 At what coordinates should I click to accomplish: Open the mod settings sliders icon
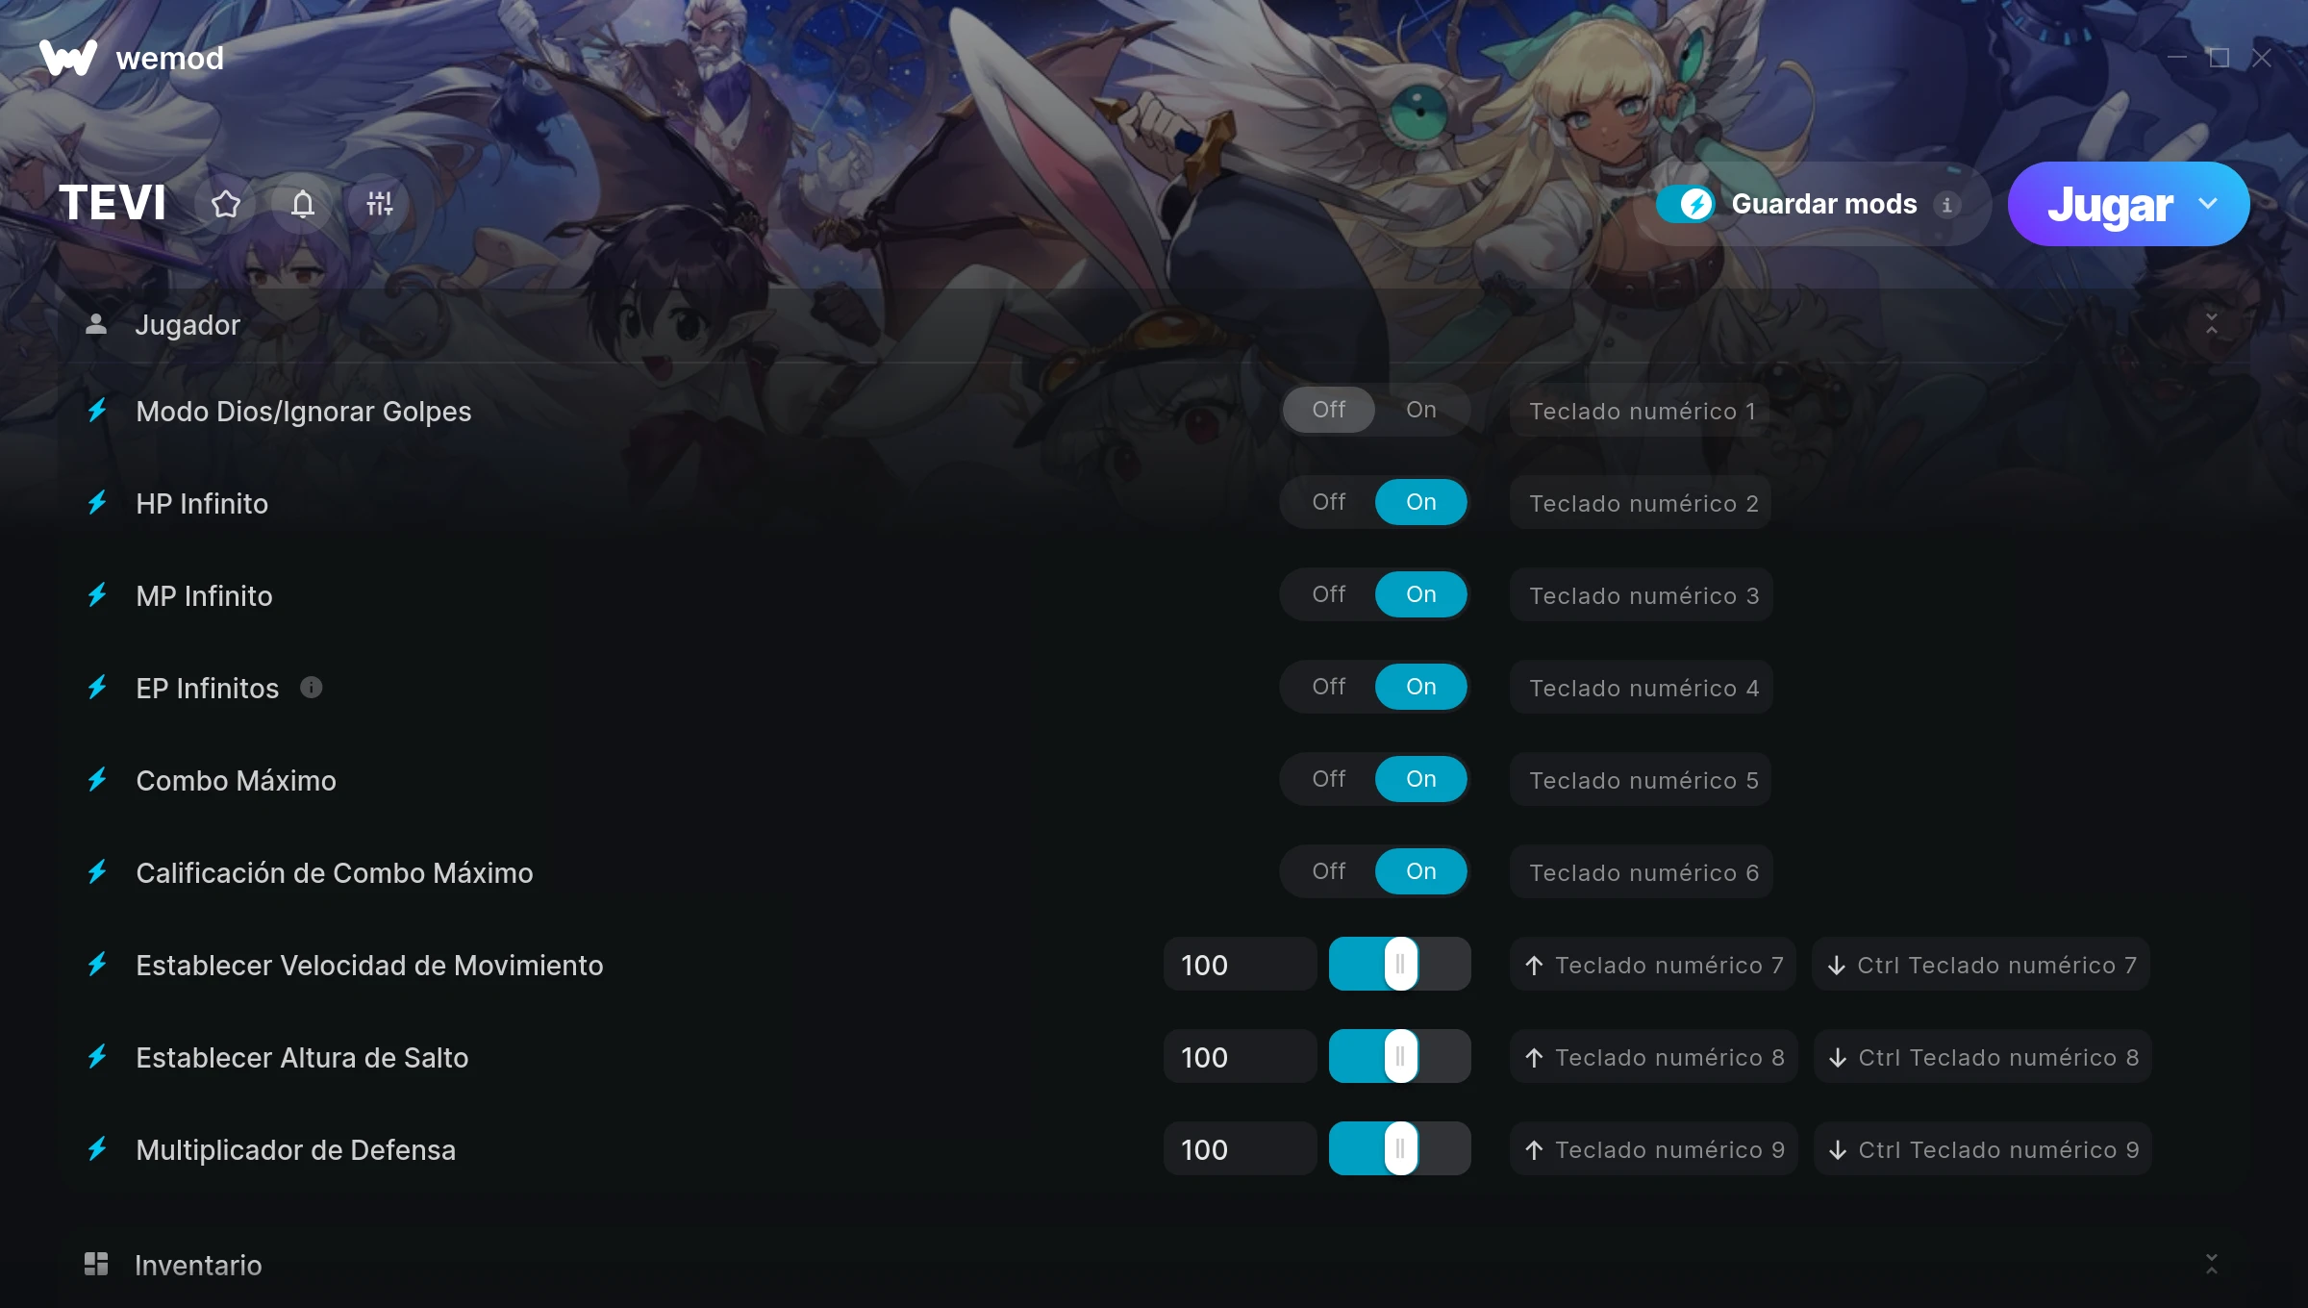click(380, 204)
